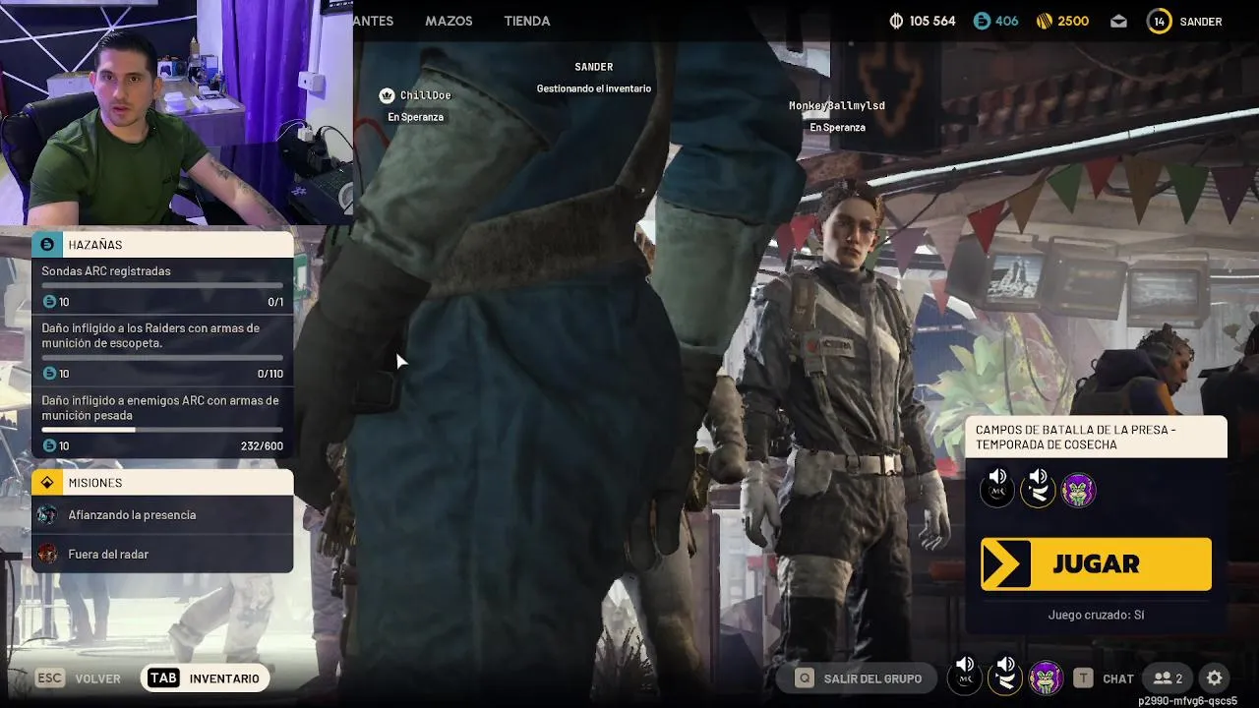Image resolution: width=1259 pixels, height=708 pixels.
Task: Click the reward icon in the 0/110 row
Action: pos(49,374)
